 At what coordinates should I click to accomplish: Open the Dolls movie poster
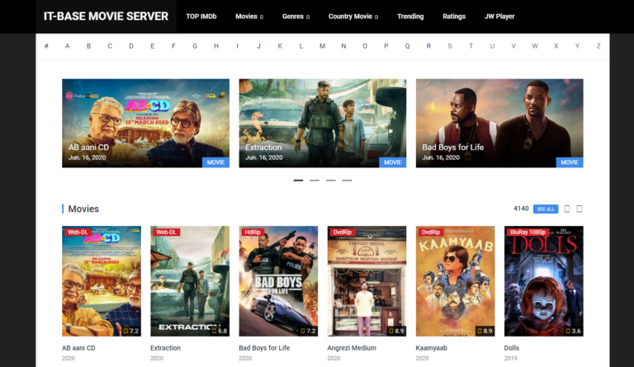[x=544, y=281]
